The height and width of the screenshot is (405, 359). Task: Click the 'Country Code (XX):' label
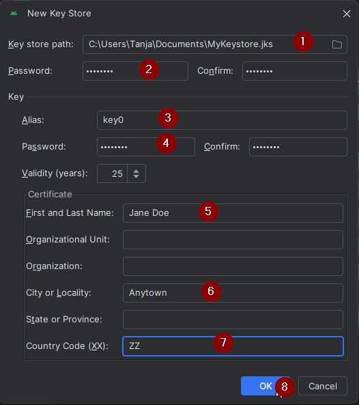[x=67, y=346]
